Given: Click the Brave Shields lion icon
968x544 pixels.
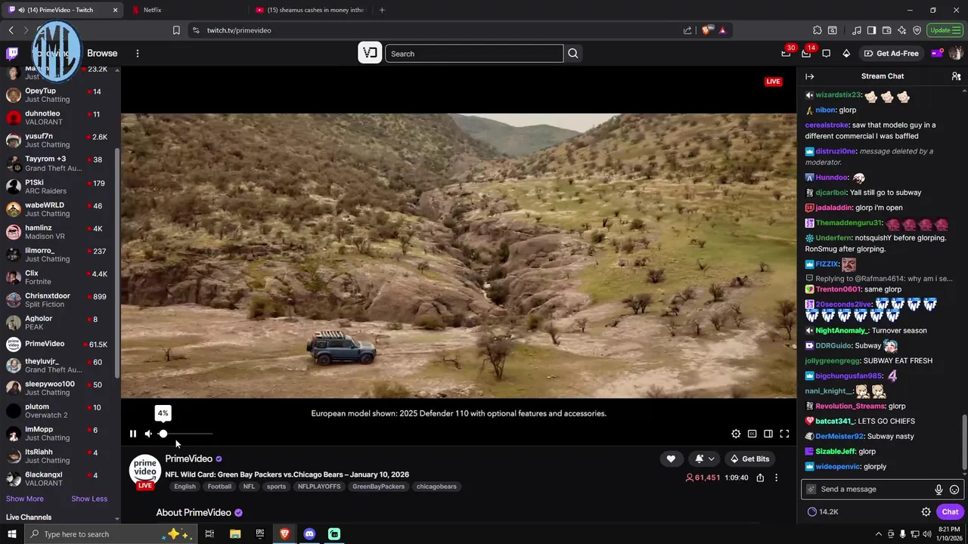Looking at the screenshot, I should coord(707,30).
